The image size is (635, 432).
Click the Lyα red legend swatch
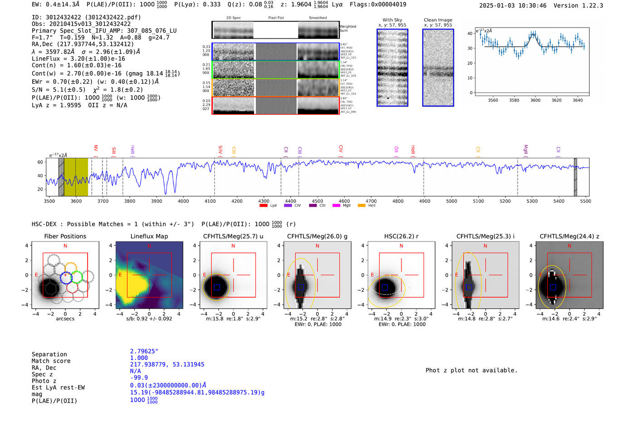pos(263,205)
